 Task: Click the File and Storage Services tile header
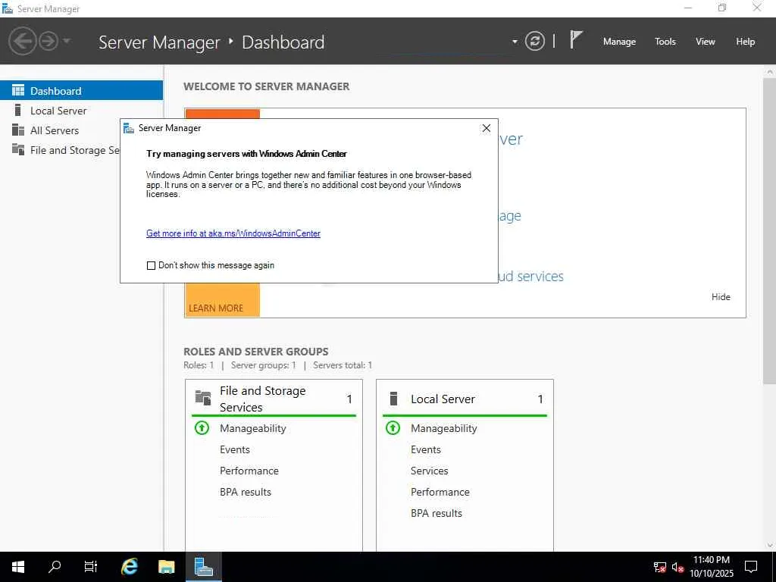click(274, 399)
